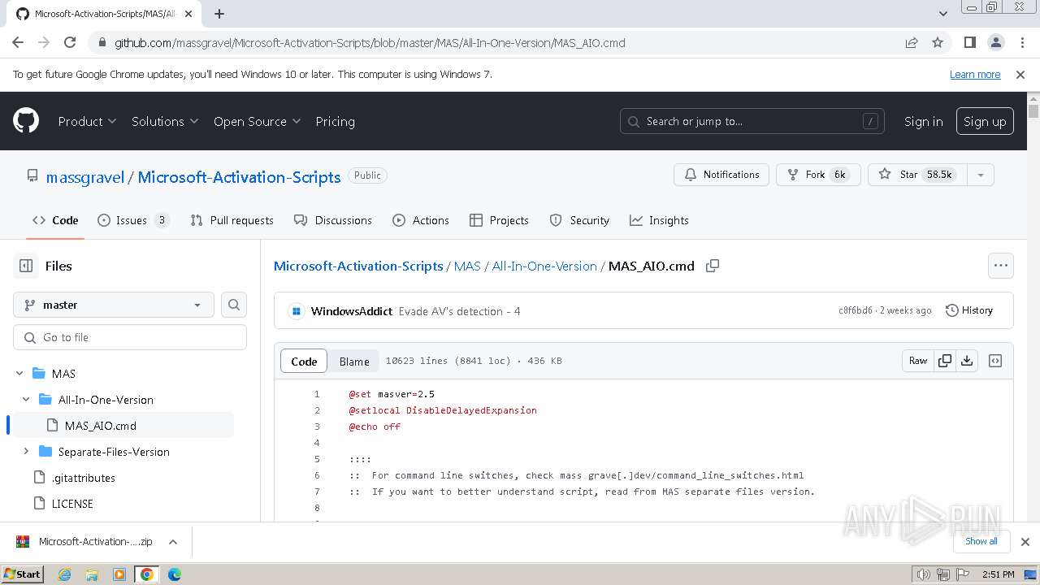Viewport: 1040px width, 585px height.
Task: Switch file view to Blame
Action: pyautogui.click(x=354, y=362)
